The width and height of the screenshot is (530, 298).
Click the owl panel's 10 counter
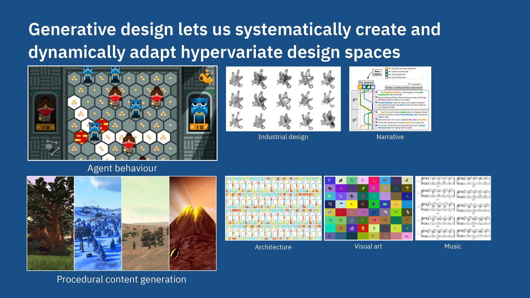coord(199,127)
